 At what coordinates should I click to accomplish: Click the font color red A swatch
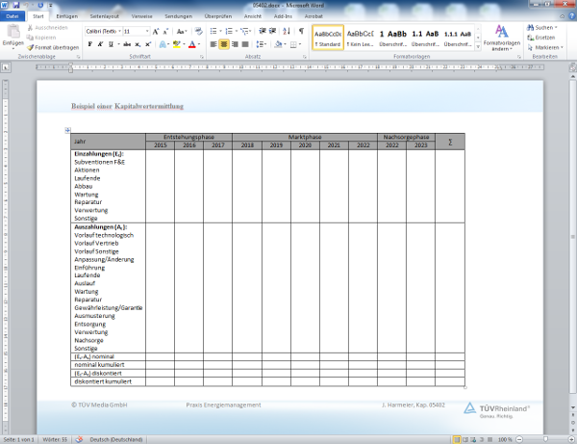coord(191,44)
